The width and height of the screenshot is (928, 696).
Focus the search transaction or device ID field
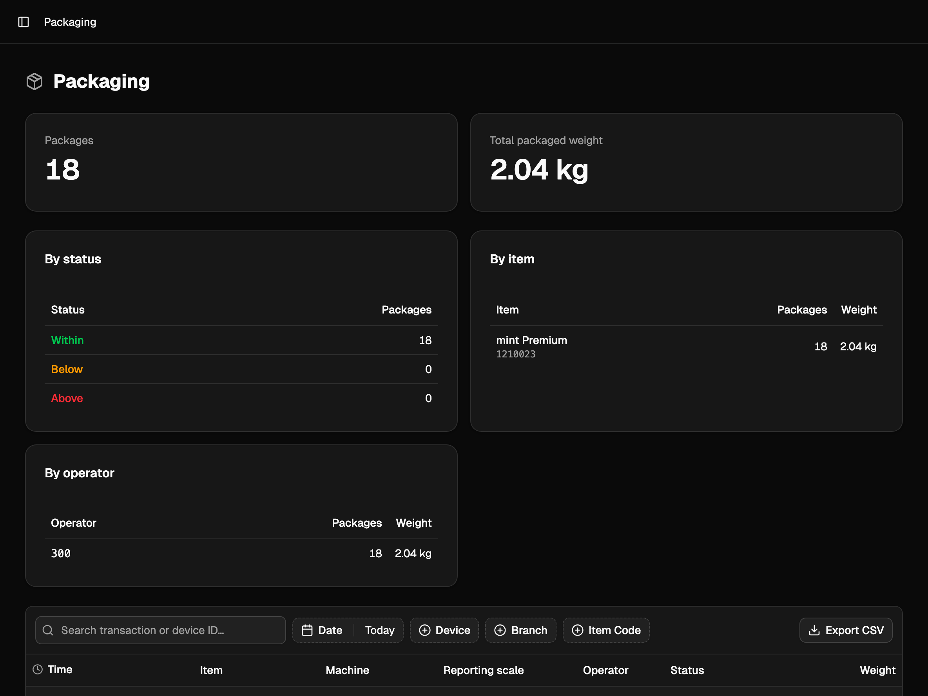[160, 630]
